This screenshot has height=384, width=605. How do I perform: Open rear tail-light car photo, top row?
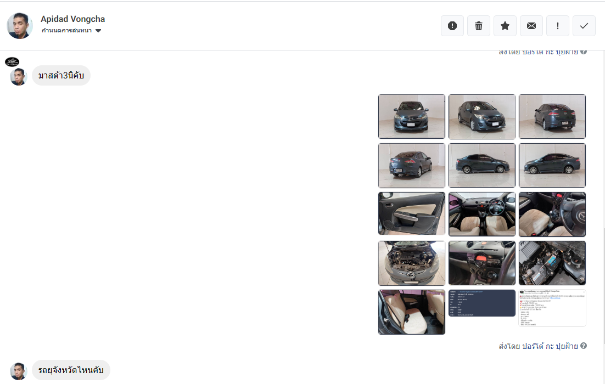[x=552, y=116]
